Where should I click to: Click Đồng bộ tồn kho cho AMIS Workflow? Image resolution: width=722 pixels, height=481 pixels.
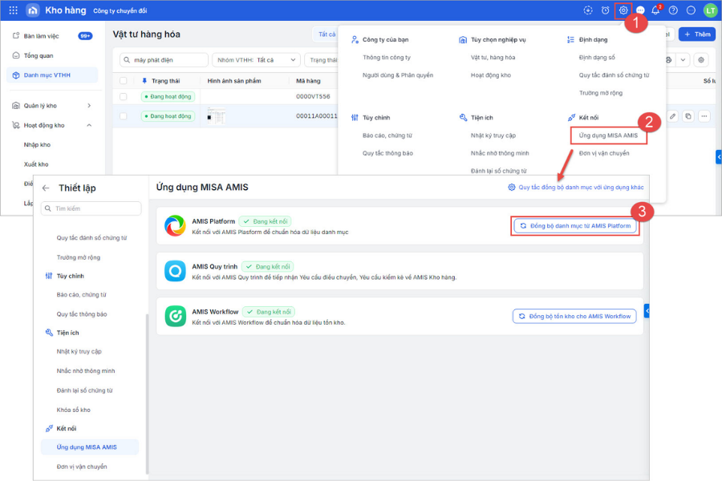574,316
